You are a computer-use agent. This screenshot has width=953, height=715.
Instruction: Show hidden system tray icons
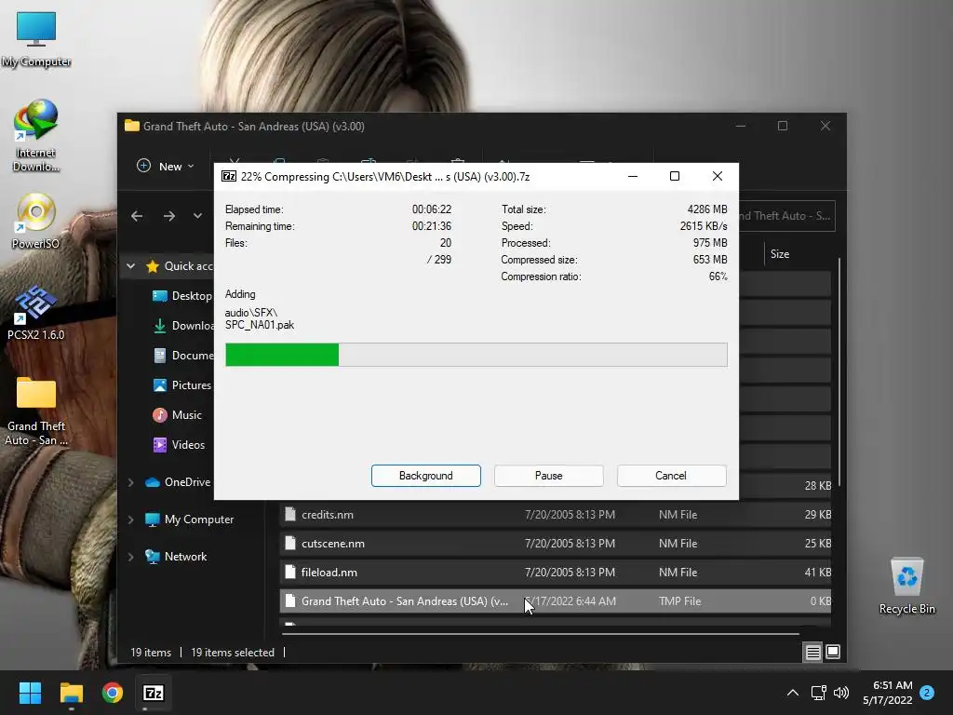[793, 693]
